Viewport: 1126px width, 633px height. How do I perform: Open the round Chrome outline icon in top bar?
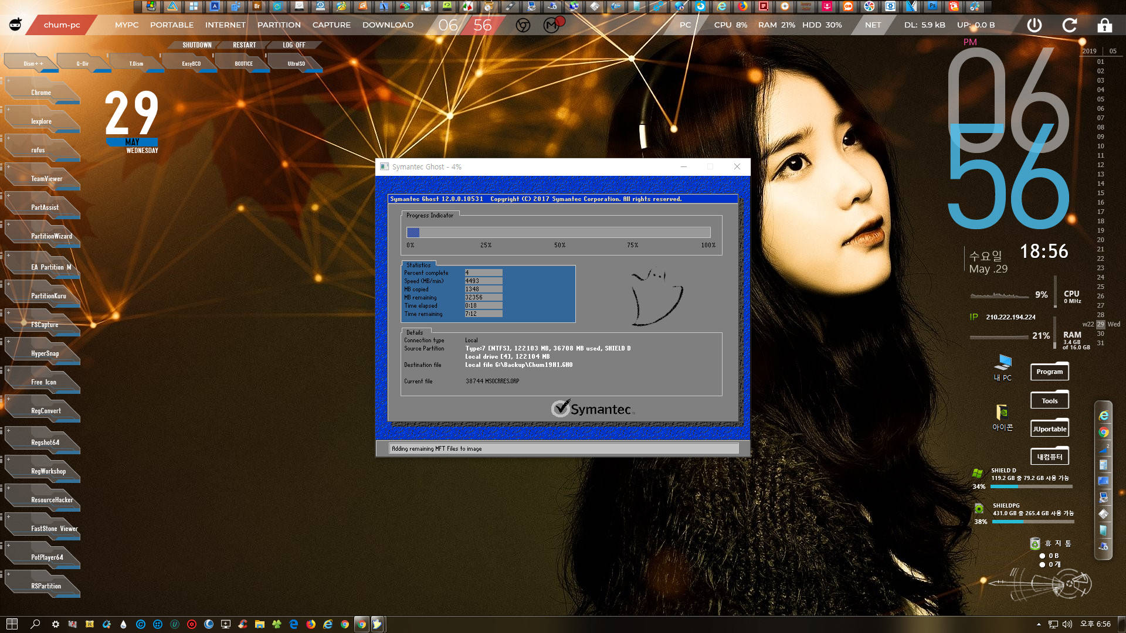click(523, 25)
